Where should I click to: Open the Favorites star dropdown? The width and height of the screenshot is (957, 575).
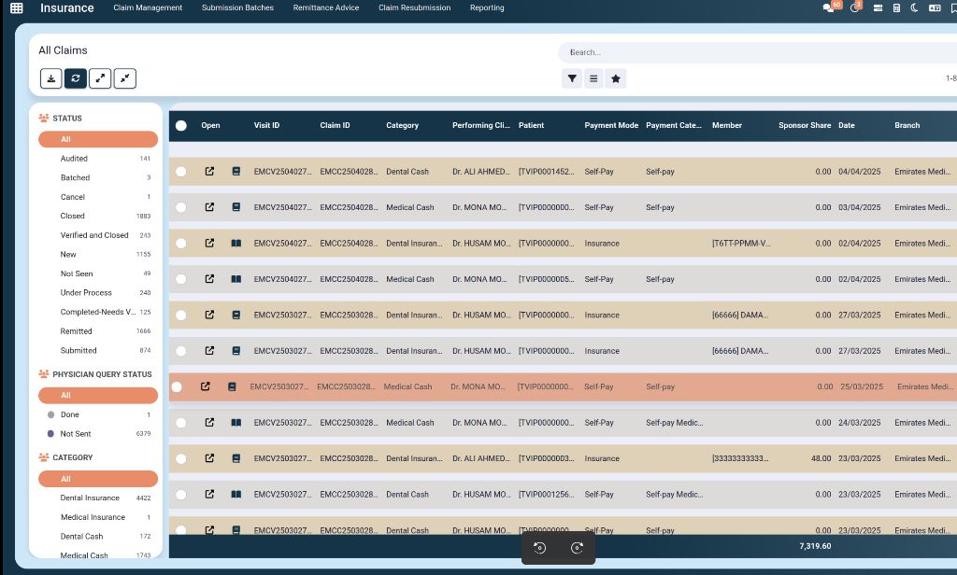pos(616,79)
